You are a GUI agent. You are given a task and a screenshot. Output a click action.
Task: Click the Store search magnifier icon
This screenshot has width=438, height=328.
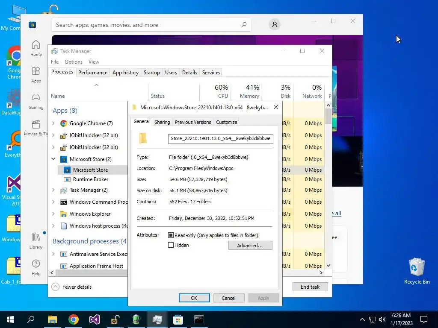point(243,24)
